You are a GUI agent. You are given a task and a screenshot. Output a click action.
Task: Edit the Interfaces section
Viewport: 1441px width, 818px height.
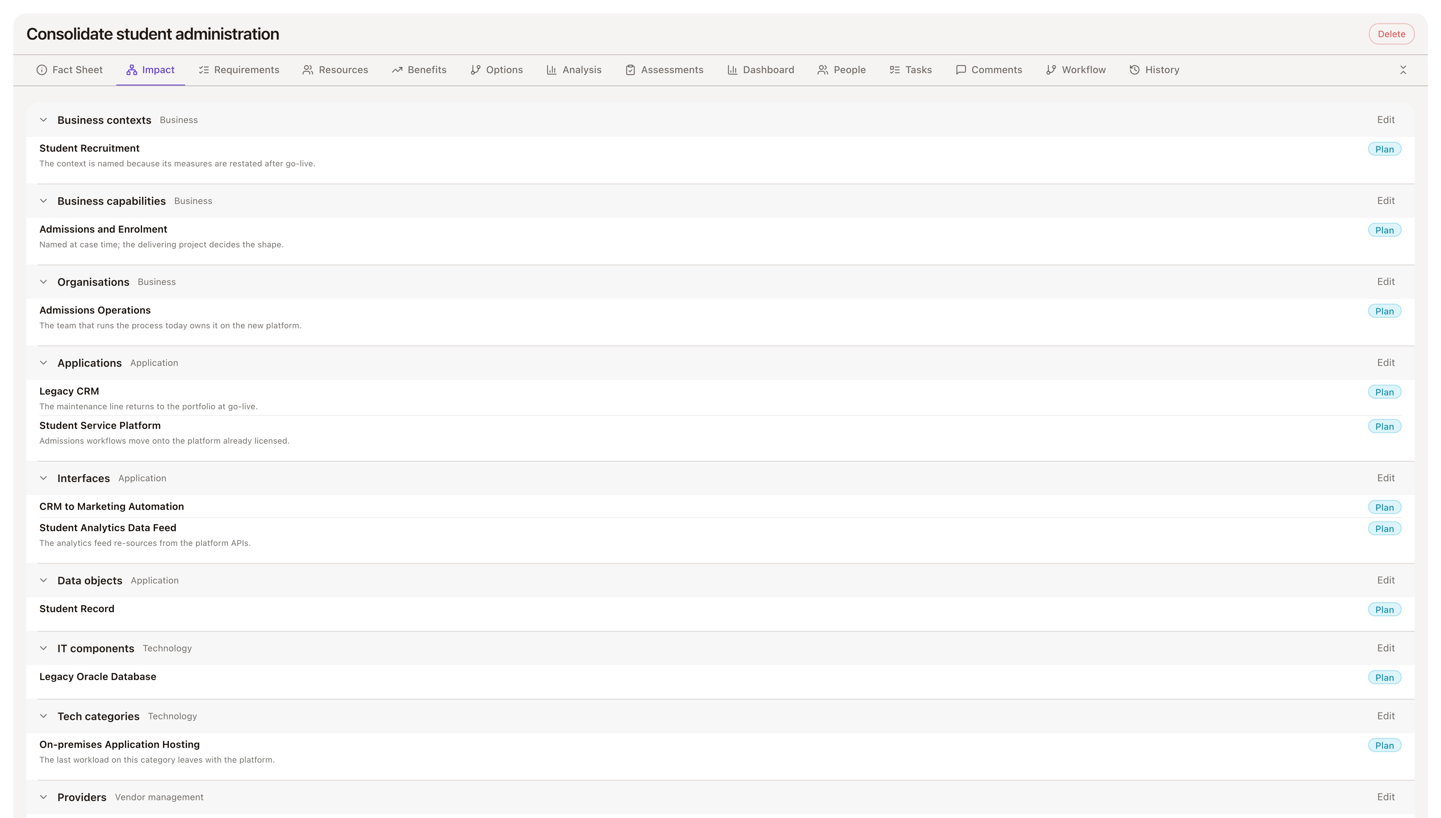(x=1385, y=478)
